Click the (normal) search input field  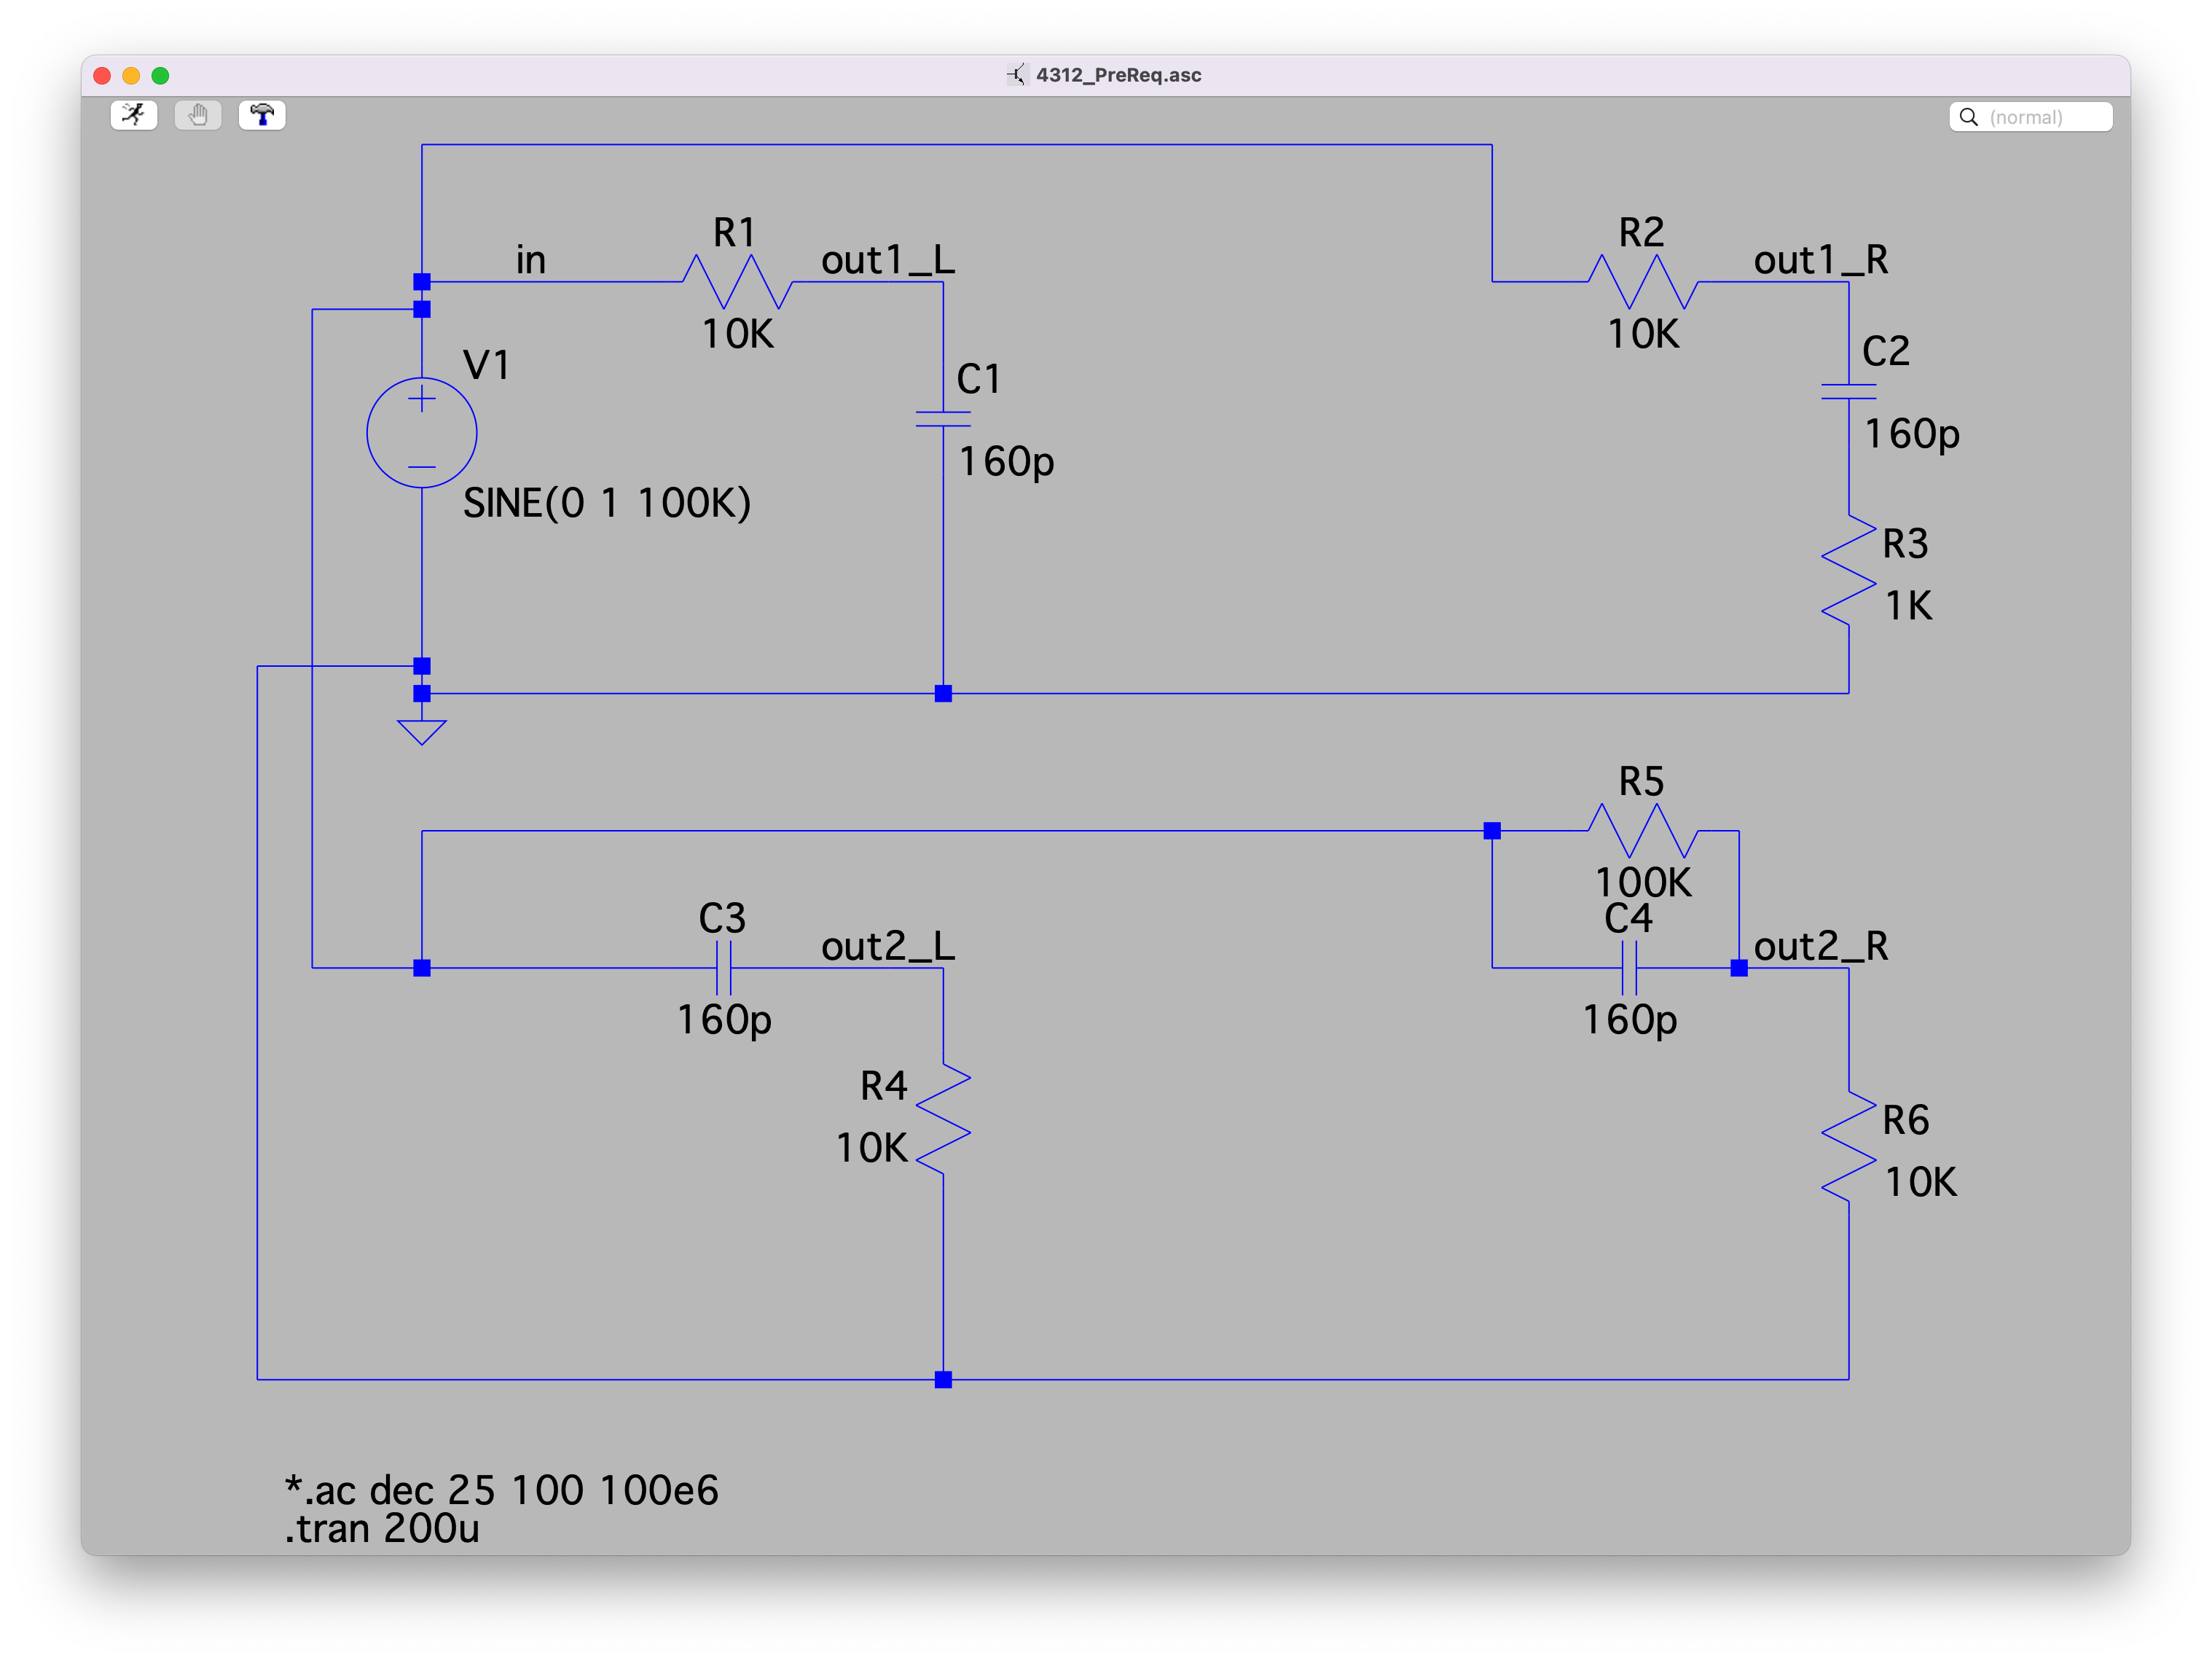(2031, 117)
